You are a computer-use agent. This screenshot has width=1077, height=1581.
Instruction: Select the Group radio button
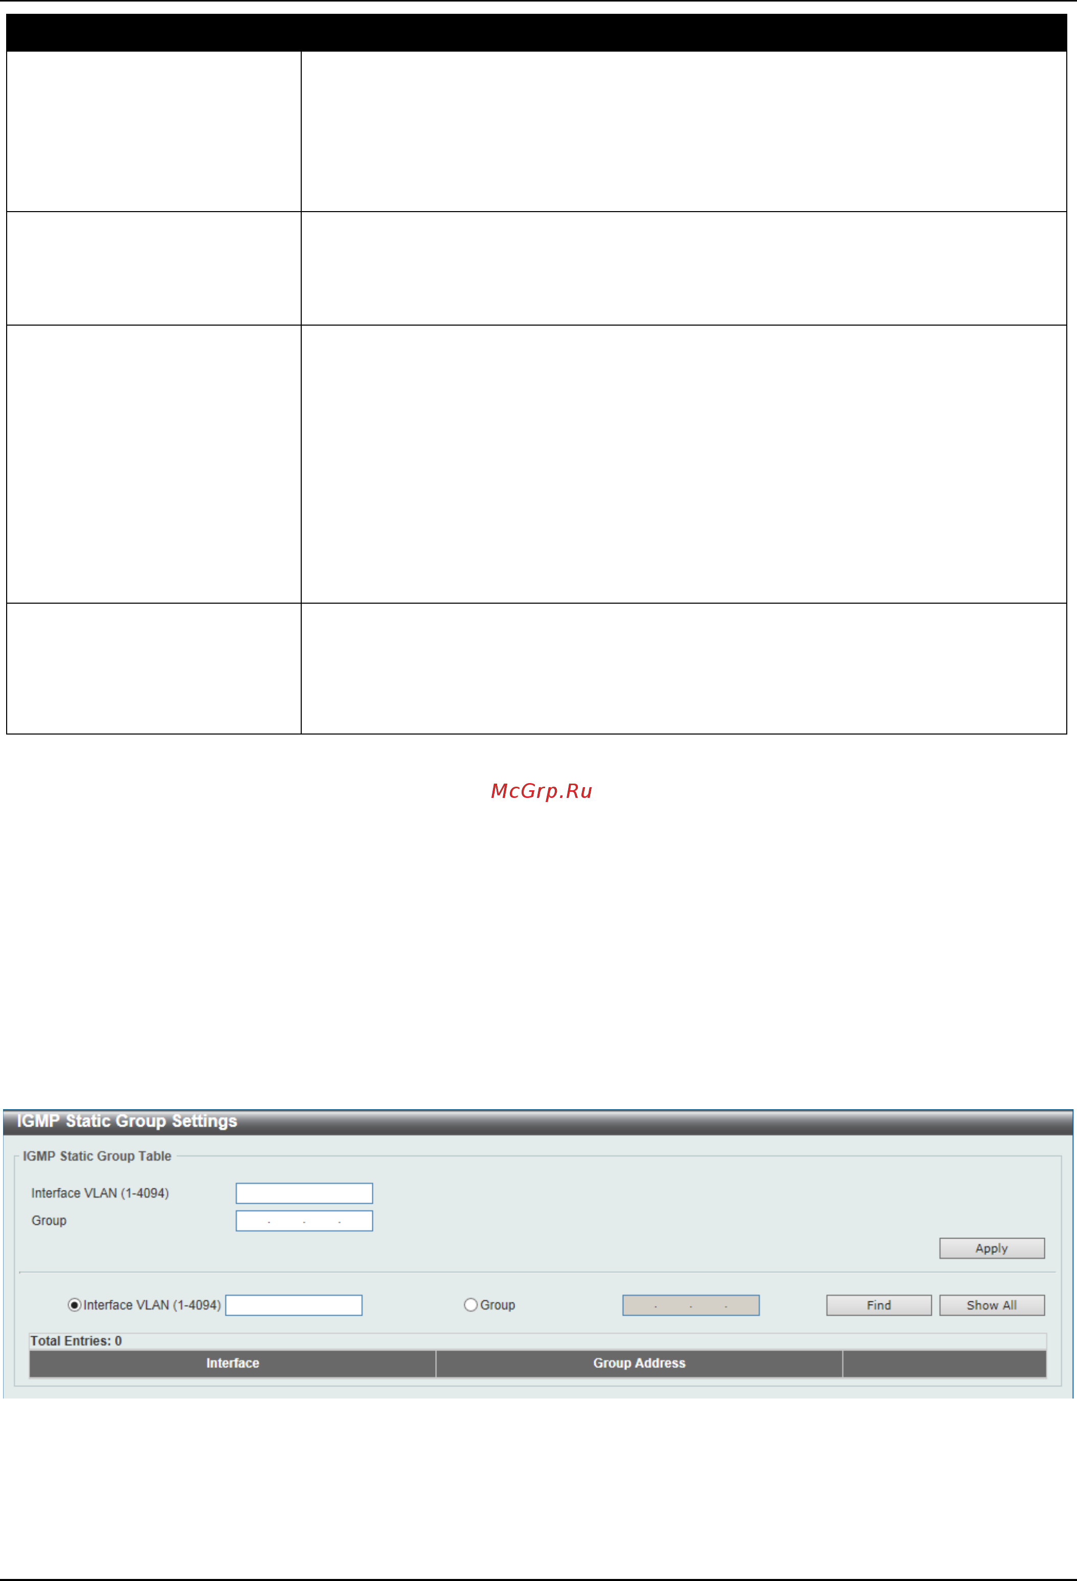click(470, 1305)
